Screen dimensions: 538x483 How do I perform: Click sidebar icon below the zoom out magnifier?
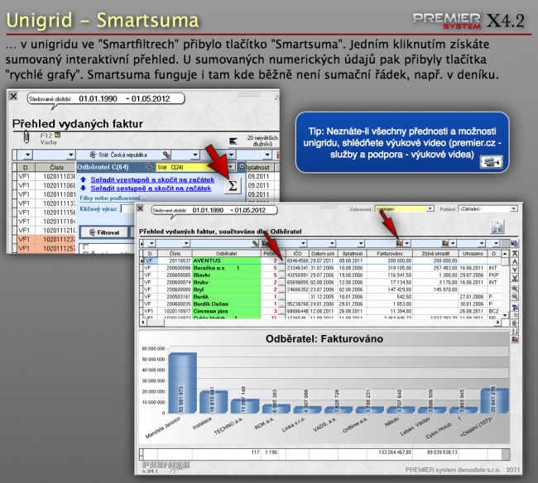coord(515,307)
